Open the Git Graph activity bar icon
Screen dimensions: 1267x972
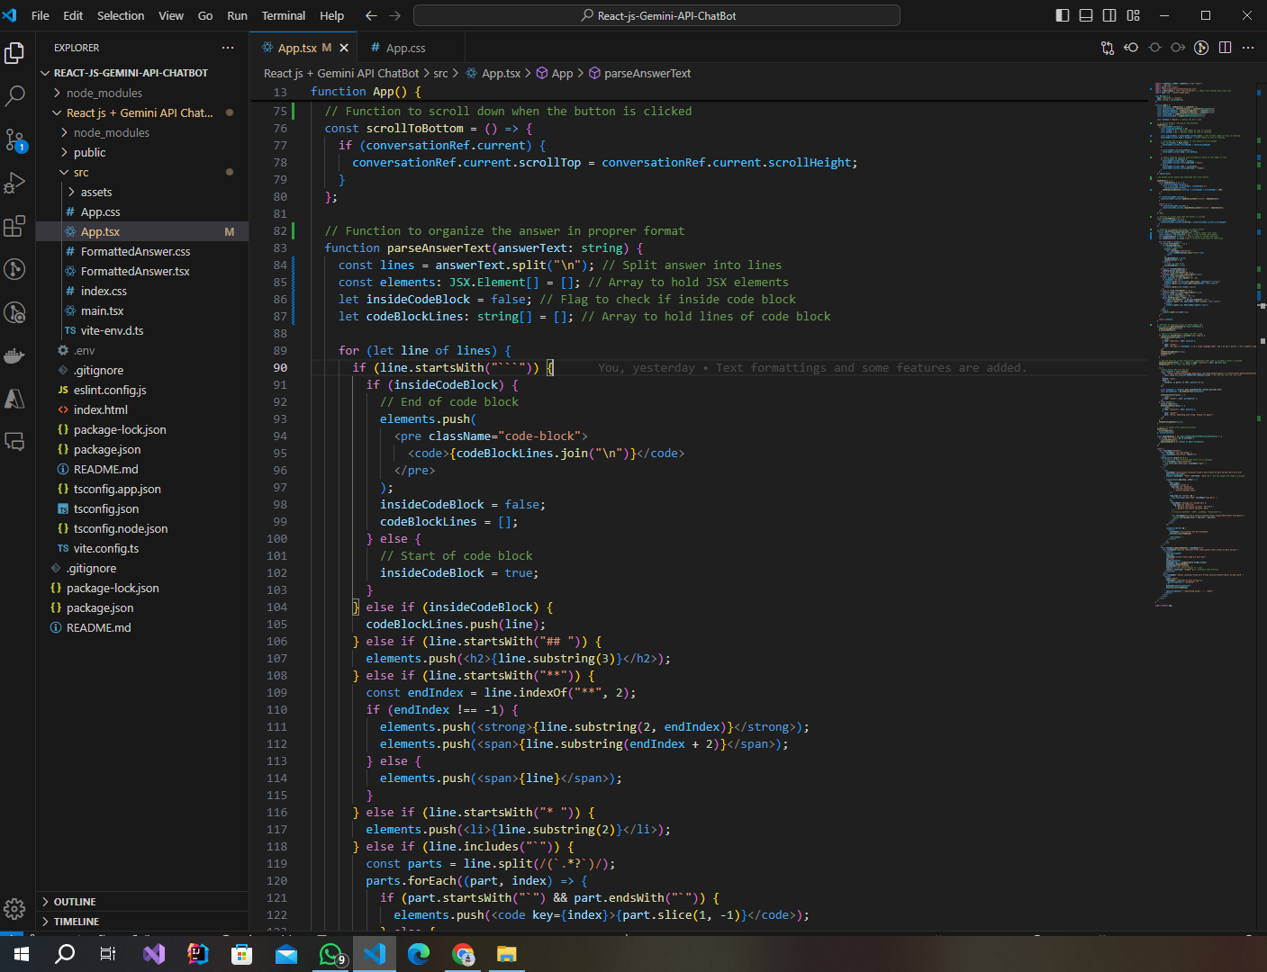(x=14, y=268)
